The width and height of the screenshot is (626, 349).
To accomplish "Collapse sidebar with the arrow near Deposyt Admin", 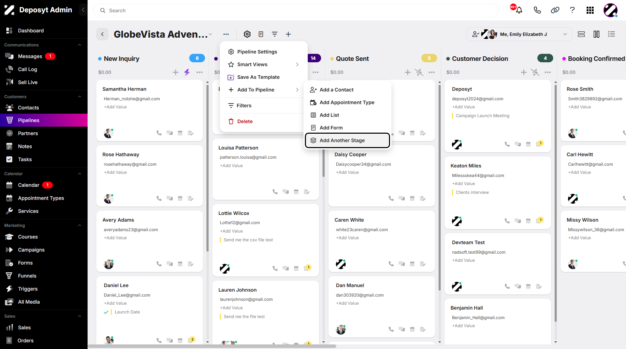I will (x=83, y=10).
